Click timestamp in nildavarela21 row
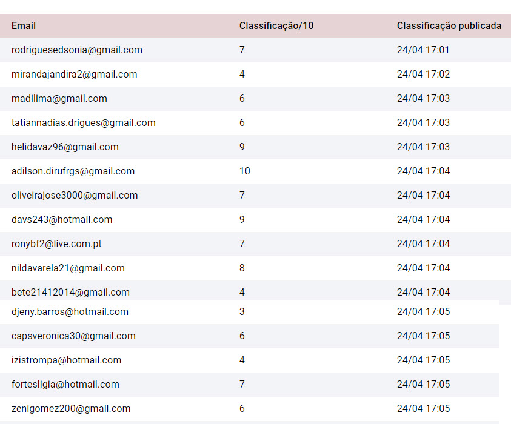The image size is (511, 424). click(x=423, y=268)
